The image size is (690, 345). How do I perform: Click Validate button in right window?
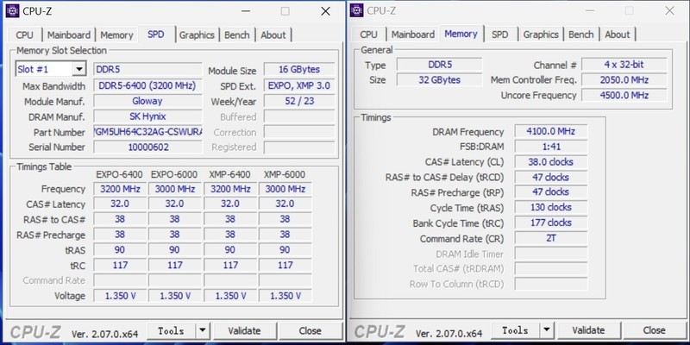[588, 330]
